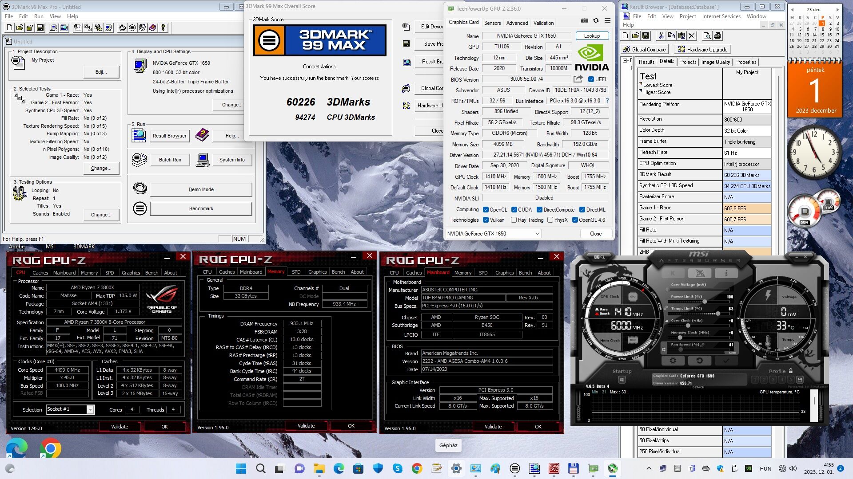The height and width of the screenshot is (479, 853).
Task: Open Windows Start button on taskbar
Action: [x=240, y=468]
